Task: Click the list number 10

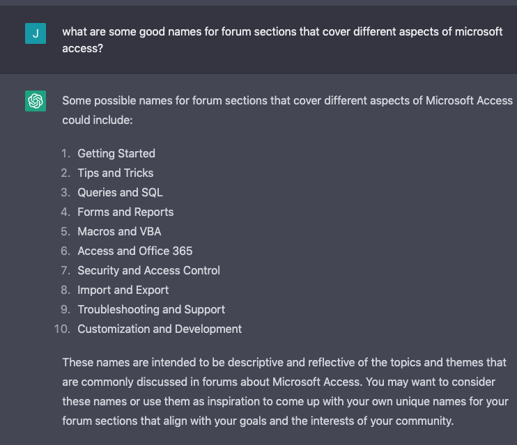Action: tap(62, 329)
